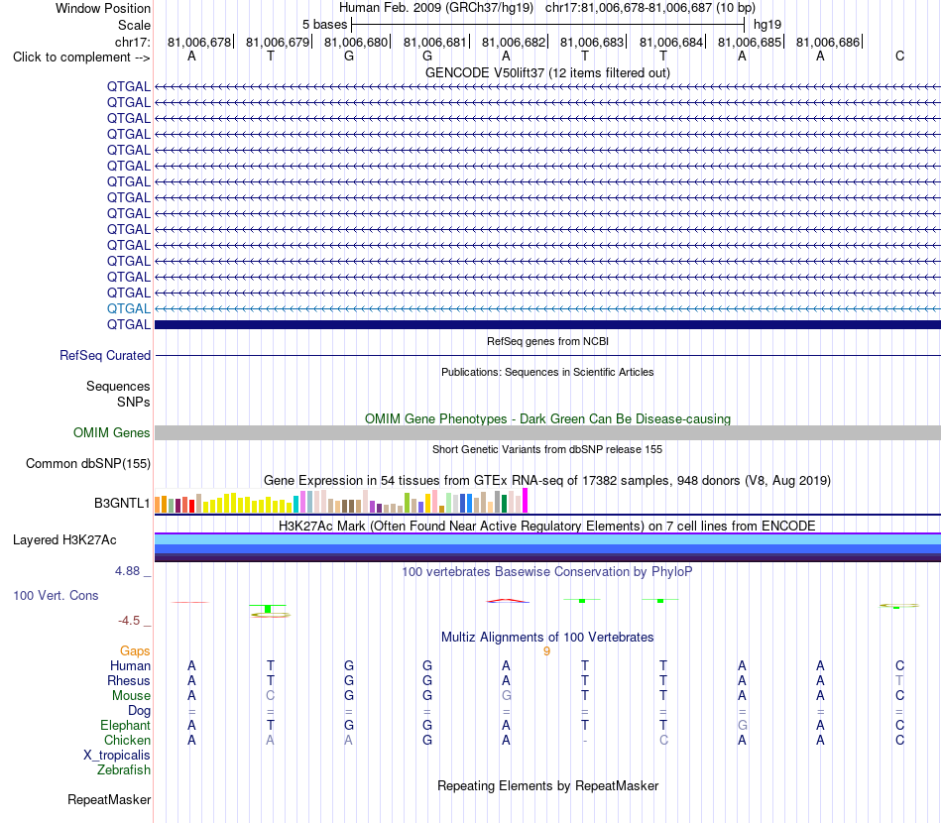Click the Human alignment row label
The width and height of the screenshot is (942, 823).
(x=130, y=665)
